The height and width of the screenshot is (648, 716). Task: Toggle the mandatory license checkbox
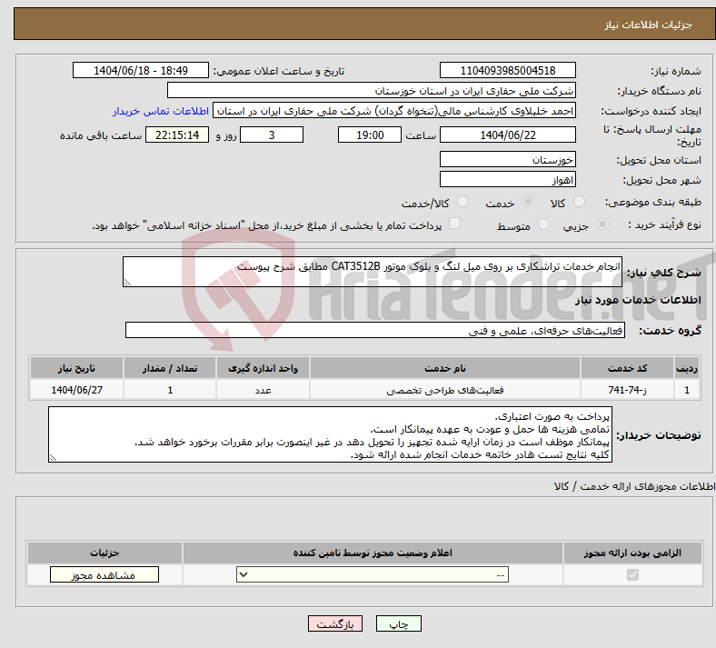pos(632,574)
